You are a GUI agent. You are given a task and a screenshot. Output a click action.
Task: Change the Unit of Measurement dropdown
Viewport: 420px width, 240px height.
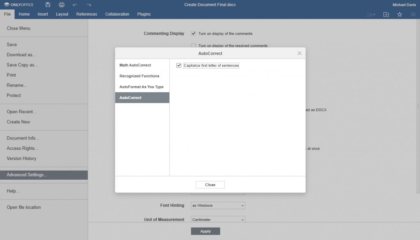tap(217, 219)
